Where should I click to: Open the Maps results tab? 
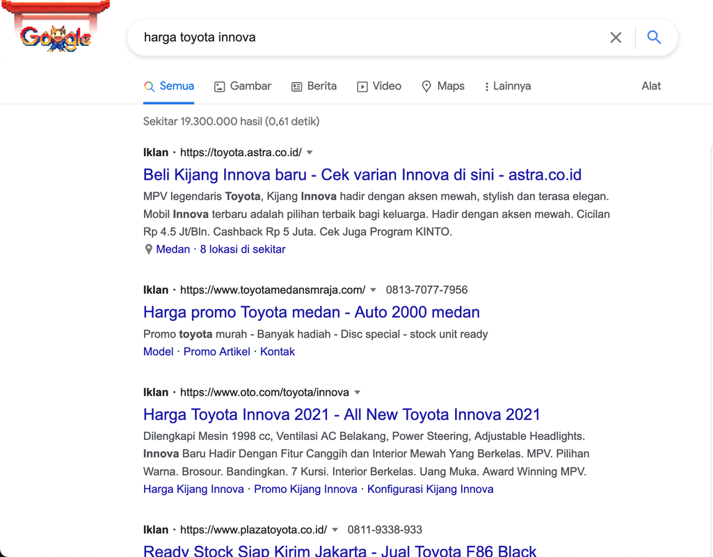pos(443,86)
